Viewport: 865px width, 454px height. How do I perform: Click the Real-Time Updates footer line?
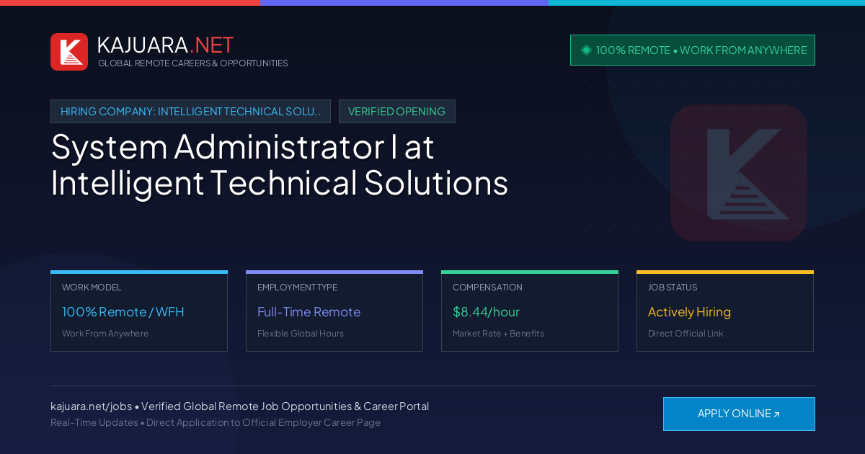[x=216, y=423]
